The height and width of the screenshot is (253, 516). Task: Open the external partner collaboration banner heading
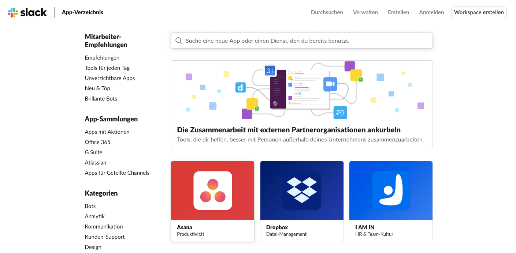click(x=289, y=130)
